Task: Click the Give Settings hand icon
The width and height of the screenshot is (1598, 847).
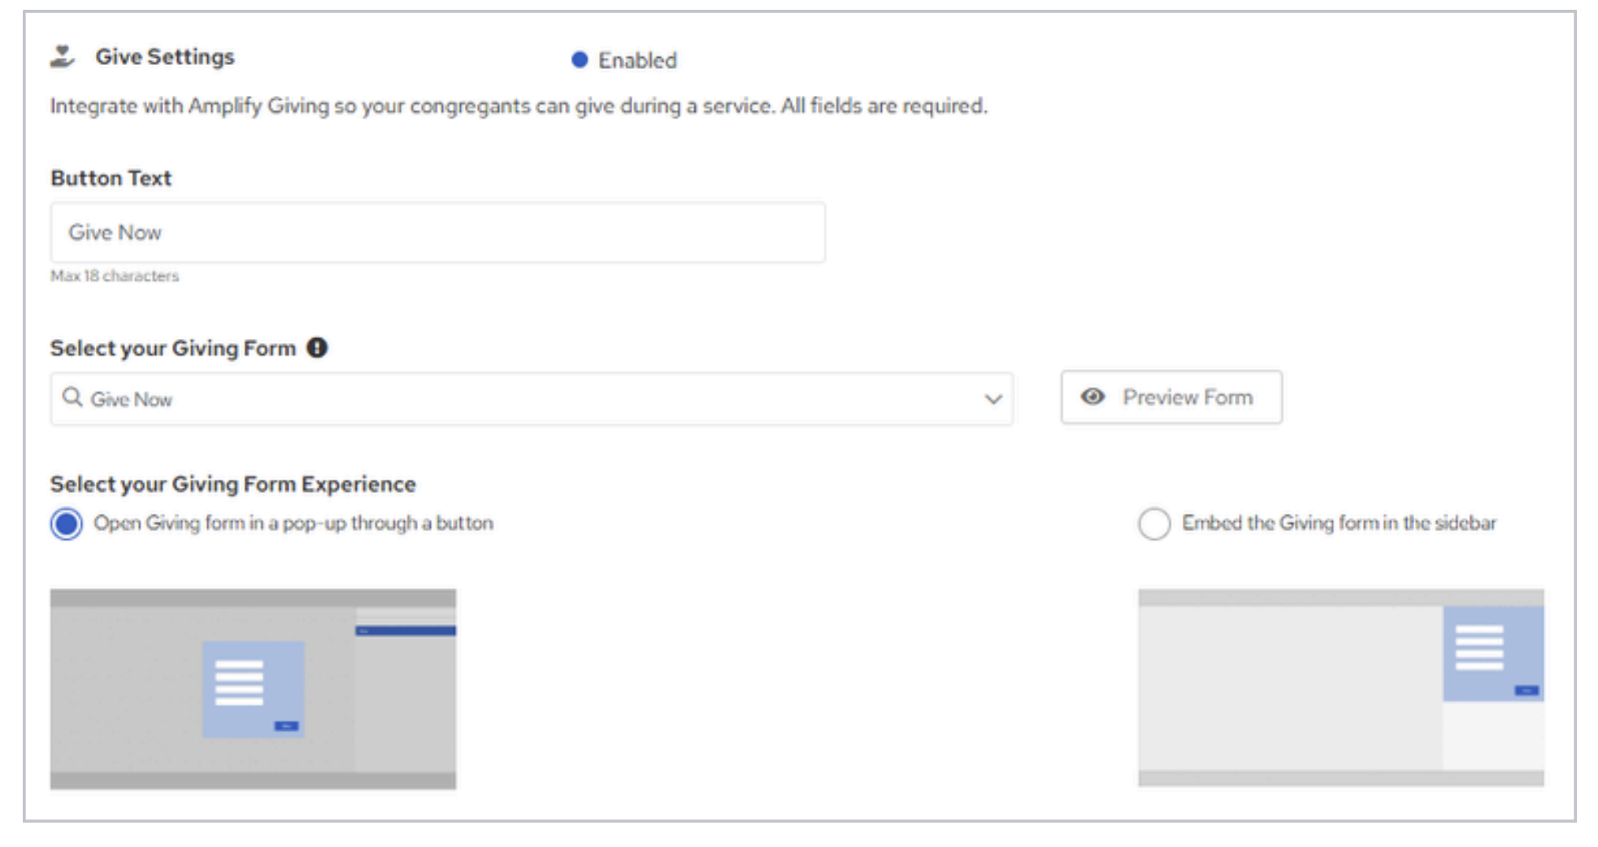Action: (x=62, y=57)
